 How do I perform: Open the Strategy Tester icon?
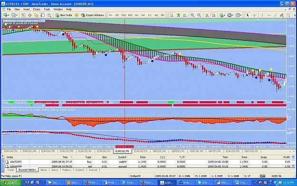(49, 15)
